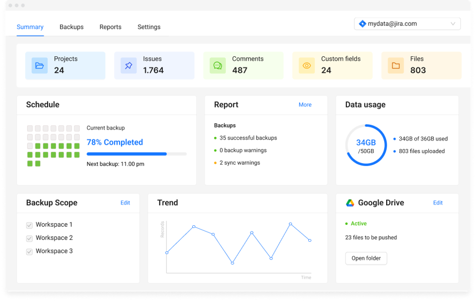Edit the Backup Scope

[125, 203]
